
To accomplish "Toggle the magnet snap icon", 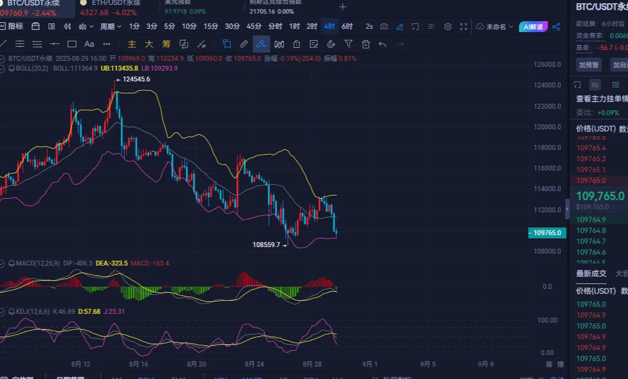I will (331, 44).
